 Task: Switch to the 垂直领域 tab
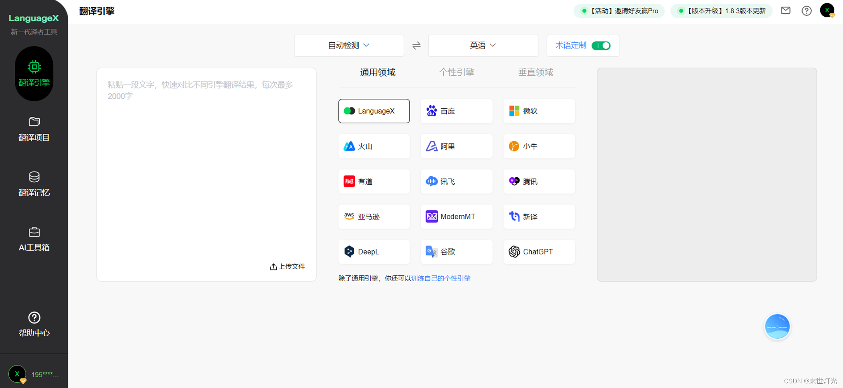tap(535, 73)
